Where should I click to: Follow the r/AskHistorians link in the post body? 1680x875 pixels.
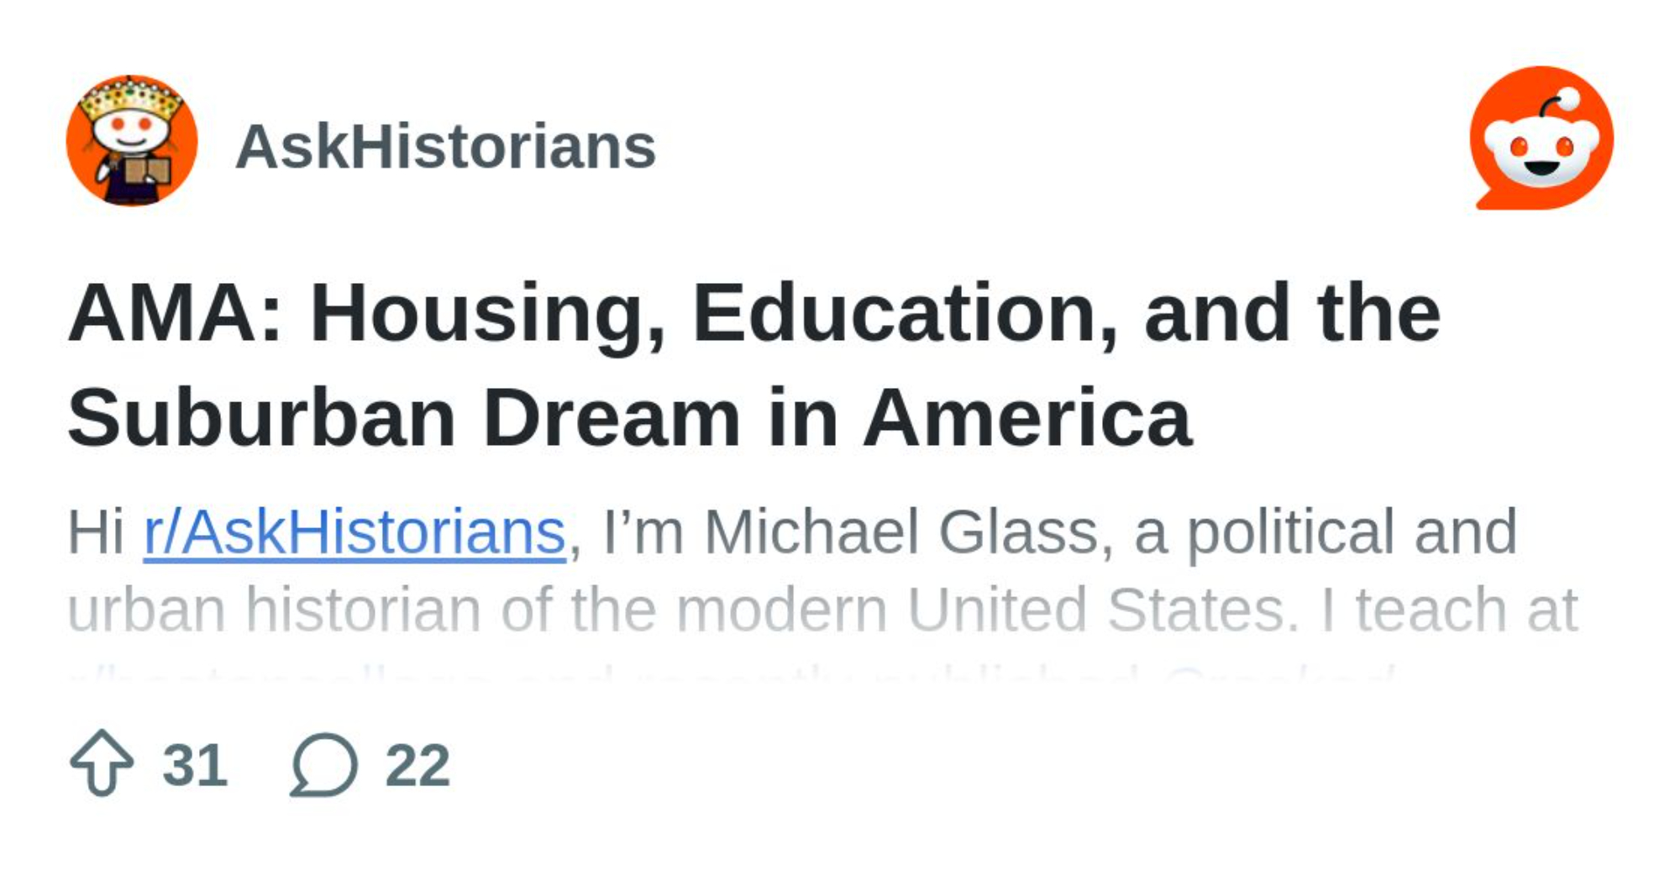click(x=354, y=532)
